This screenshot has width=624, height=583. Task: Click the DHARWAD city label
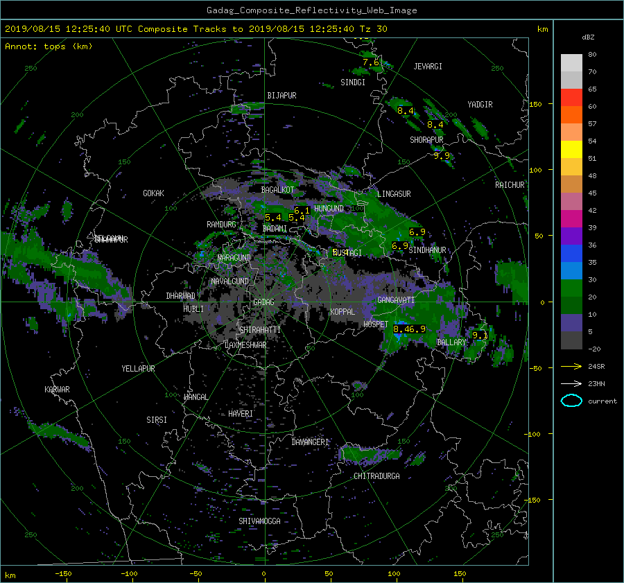(x=181, y=296)
